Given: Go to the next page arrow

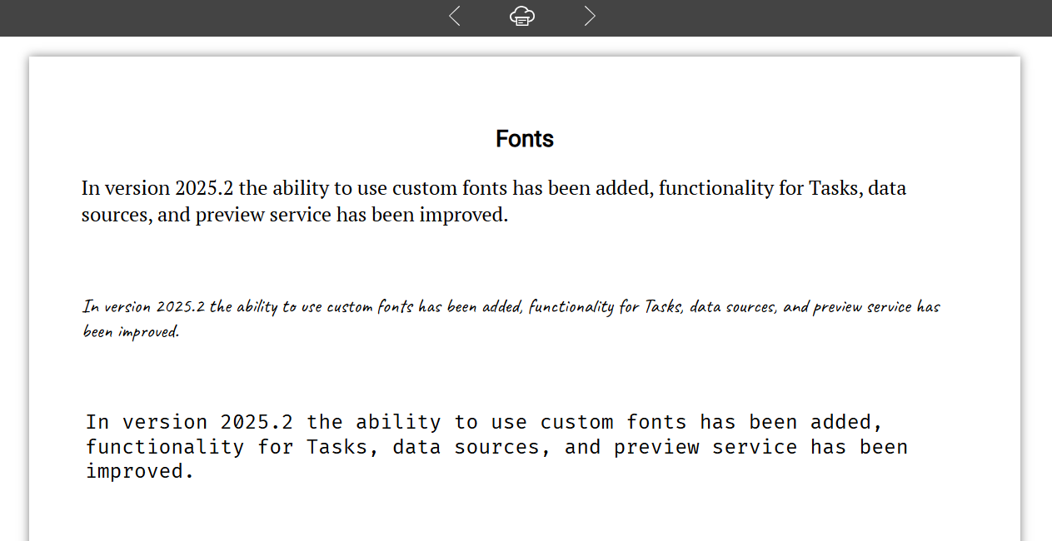Looking at the screenshot, I should pyautogui.click(x=590, y=16).
